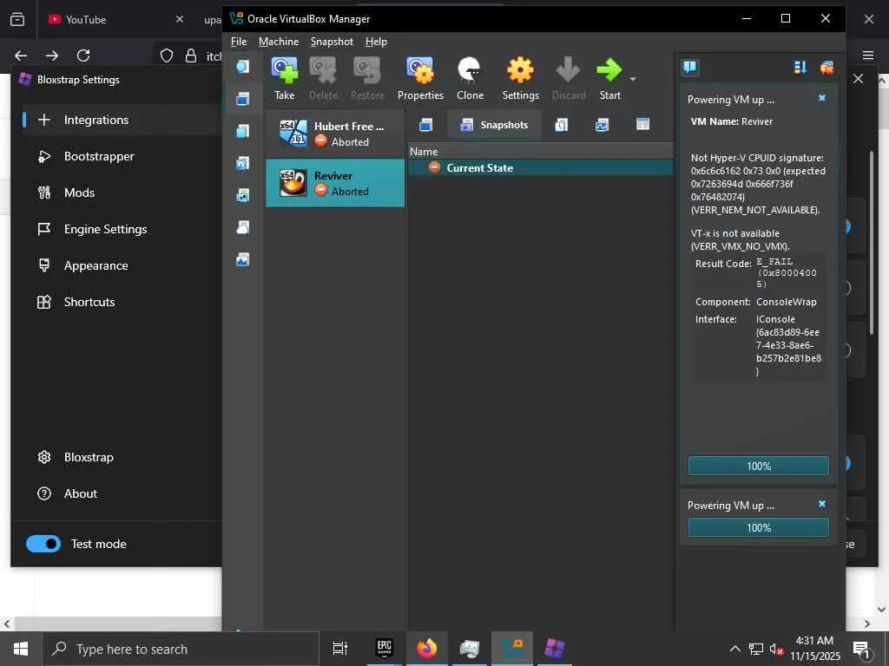
Task: Click the browser tab overview icon
Action: pyautogui.click(x=17, y=19)
